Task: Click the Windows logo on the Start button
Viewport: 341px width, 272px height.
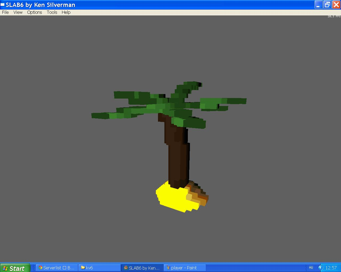Action: coord(6,268)
